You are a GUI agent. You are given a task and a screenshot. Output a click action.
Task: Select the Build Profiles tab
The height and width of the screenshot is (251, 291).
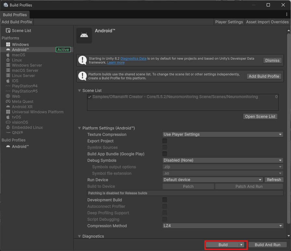(x=15, y=15)
